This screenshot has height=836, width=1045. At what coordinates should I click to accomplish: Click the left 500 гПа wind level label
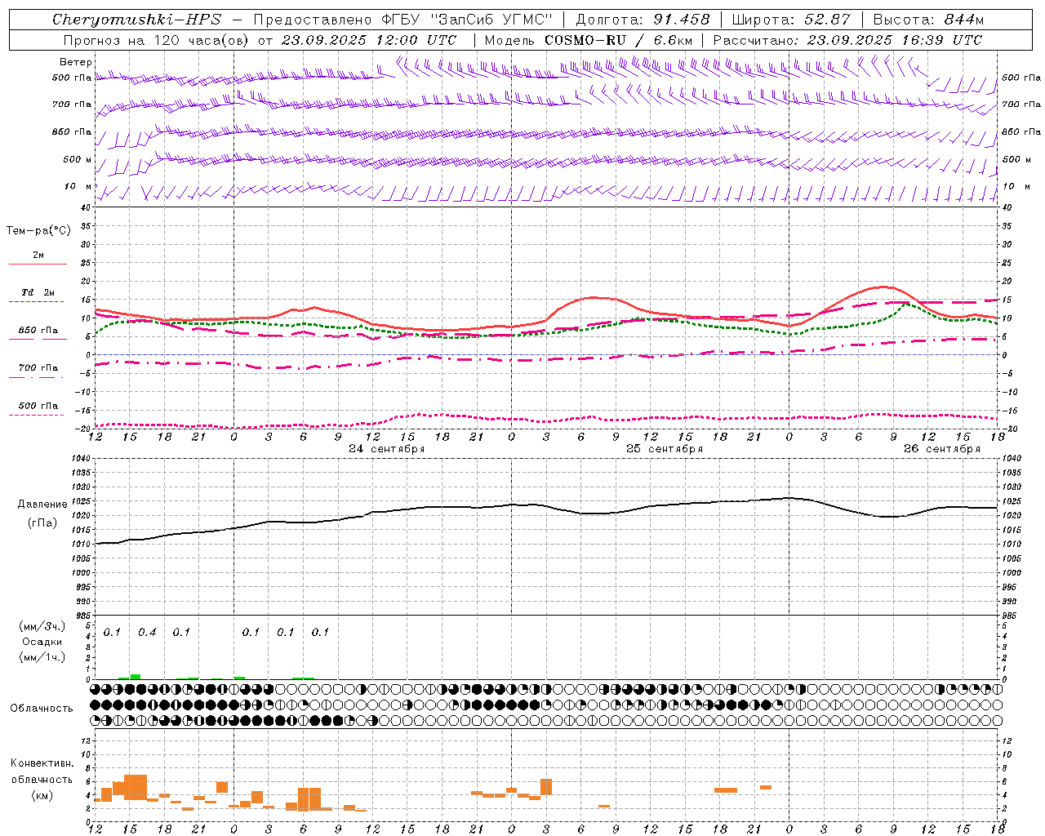[72, 78]
